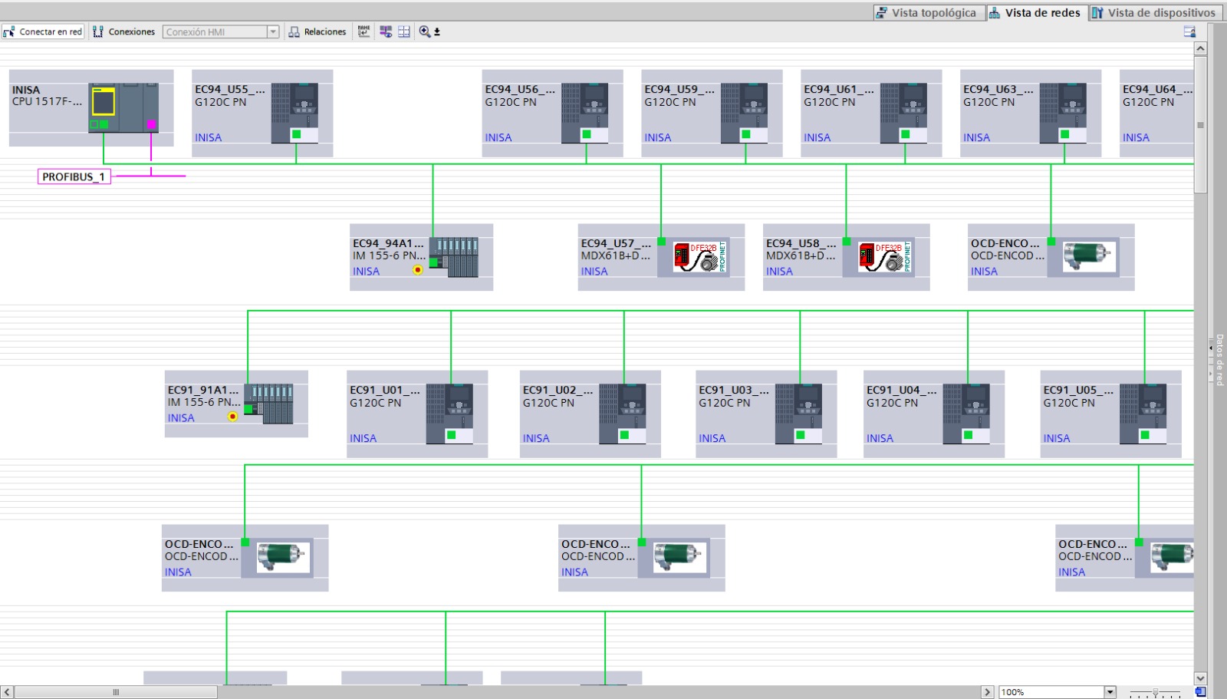Click the EC94_U57 MDX61B drive icon
The height and width of the screenshot is (699, 1227).
click(x=700, y=257)
